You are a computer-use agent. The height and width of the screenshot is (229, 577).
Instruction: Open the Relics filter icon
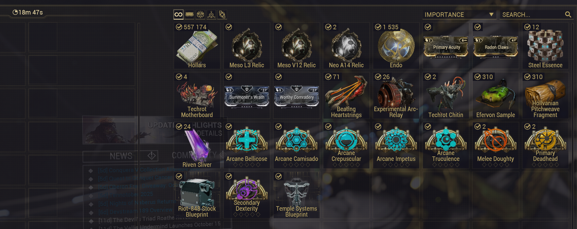(200, 15)
